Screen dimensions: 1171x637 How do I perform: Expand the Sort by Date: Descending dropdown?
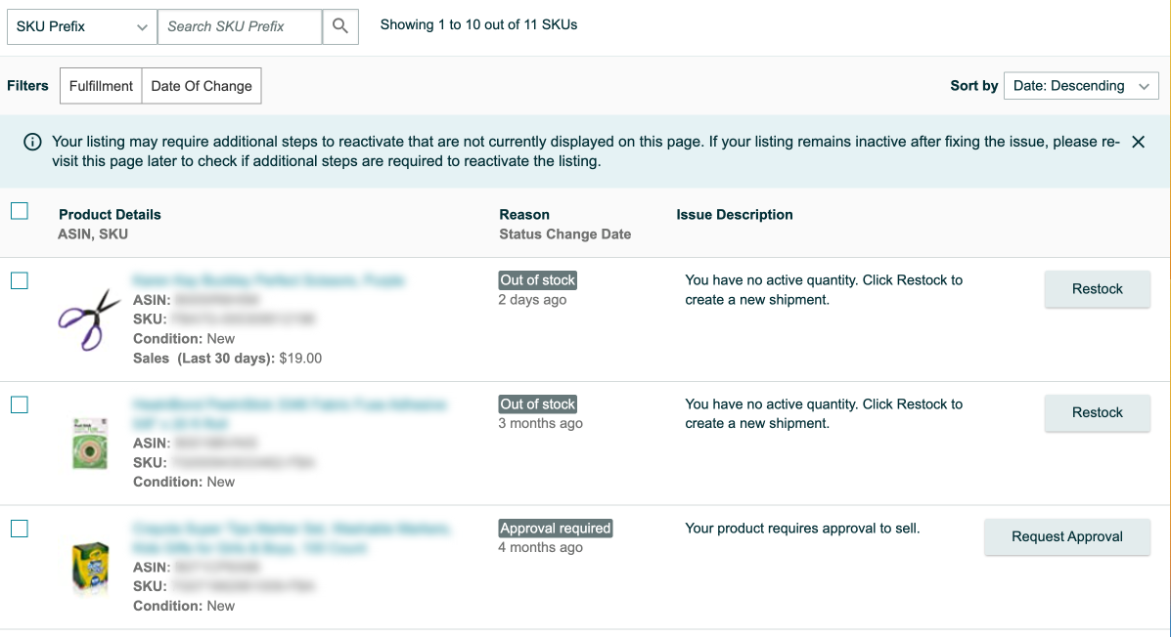[x=1081, y=86]
